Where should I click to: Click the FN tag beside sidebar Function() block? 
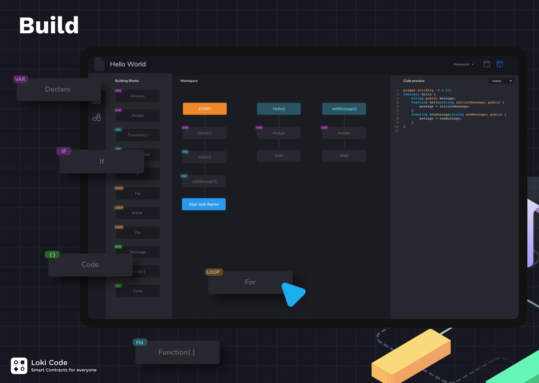(x=118, y=129)
